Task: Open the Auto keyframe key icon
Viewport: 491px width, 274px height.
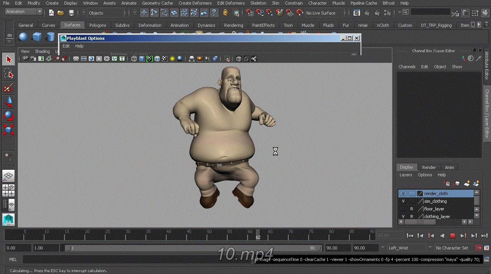Action: 478,248
